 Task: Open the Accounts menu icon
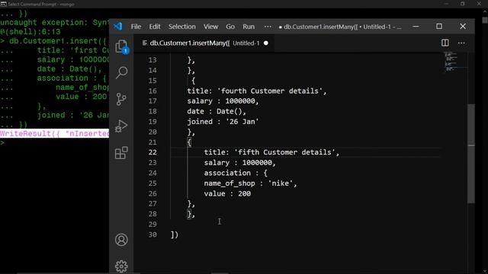(x=121, y=240)
